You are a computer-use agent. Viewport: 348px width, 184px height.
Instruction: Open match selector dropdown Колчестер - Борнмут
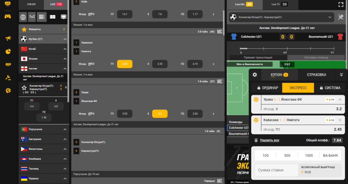coord(281,17)
